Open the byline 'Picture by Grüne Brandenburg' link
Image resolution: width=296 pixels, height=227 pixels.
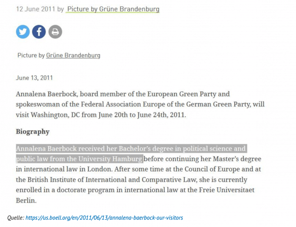pyautogui.click(x=113, y=9)
